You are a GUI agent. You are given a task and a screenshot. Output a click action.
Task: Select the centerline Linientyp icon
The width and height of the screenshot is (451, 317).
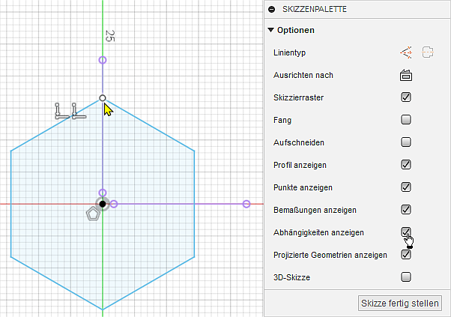click(x=428, y=52)
